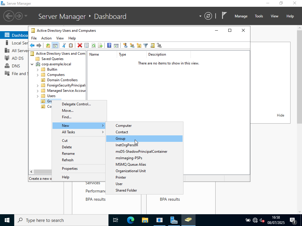Click the Windows Start button

(7, 220)
